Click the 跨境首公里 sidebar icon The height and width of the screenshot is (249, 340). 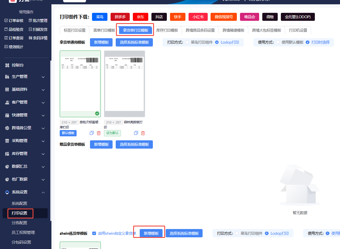(x=7, y=128)
